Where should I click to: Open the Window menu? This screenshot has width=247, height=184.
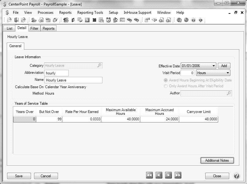click(x=164, y=13)
